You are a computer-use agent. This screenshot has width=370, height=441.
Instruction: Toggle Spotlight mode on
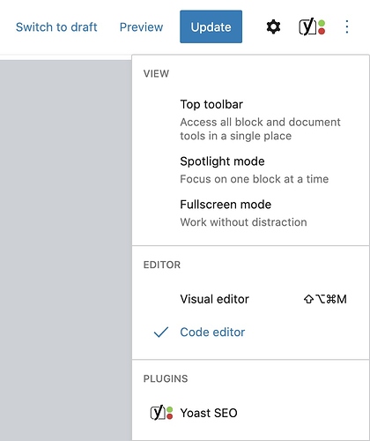250,169
